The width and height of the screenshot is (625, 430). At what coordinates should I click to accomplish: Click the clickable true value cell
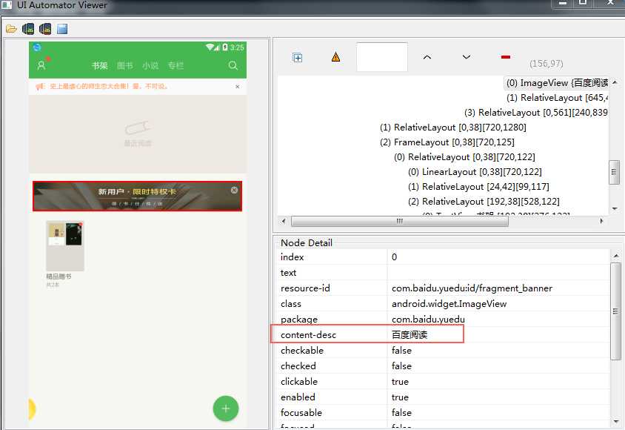[498, 381]
